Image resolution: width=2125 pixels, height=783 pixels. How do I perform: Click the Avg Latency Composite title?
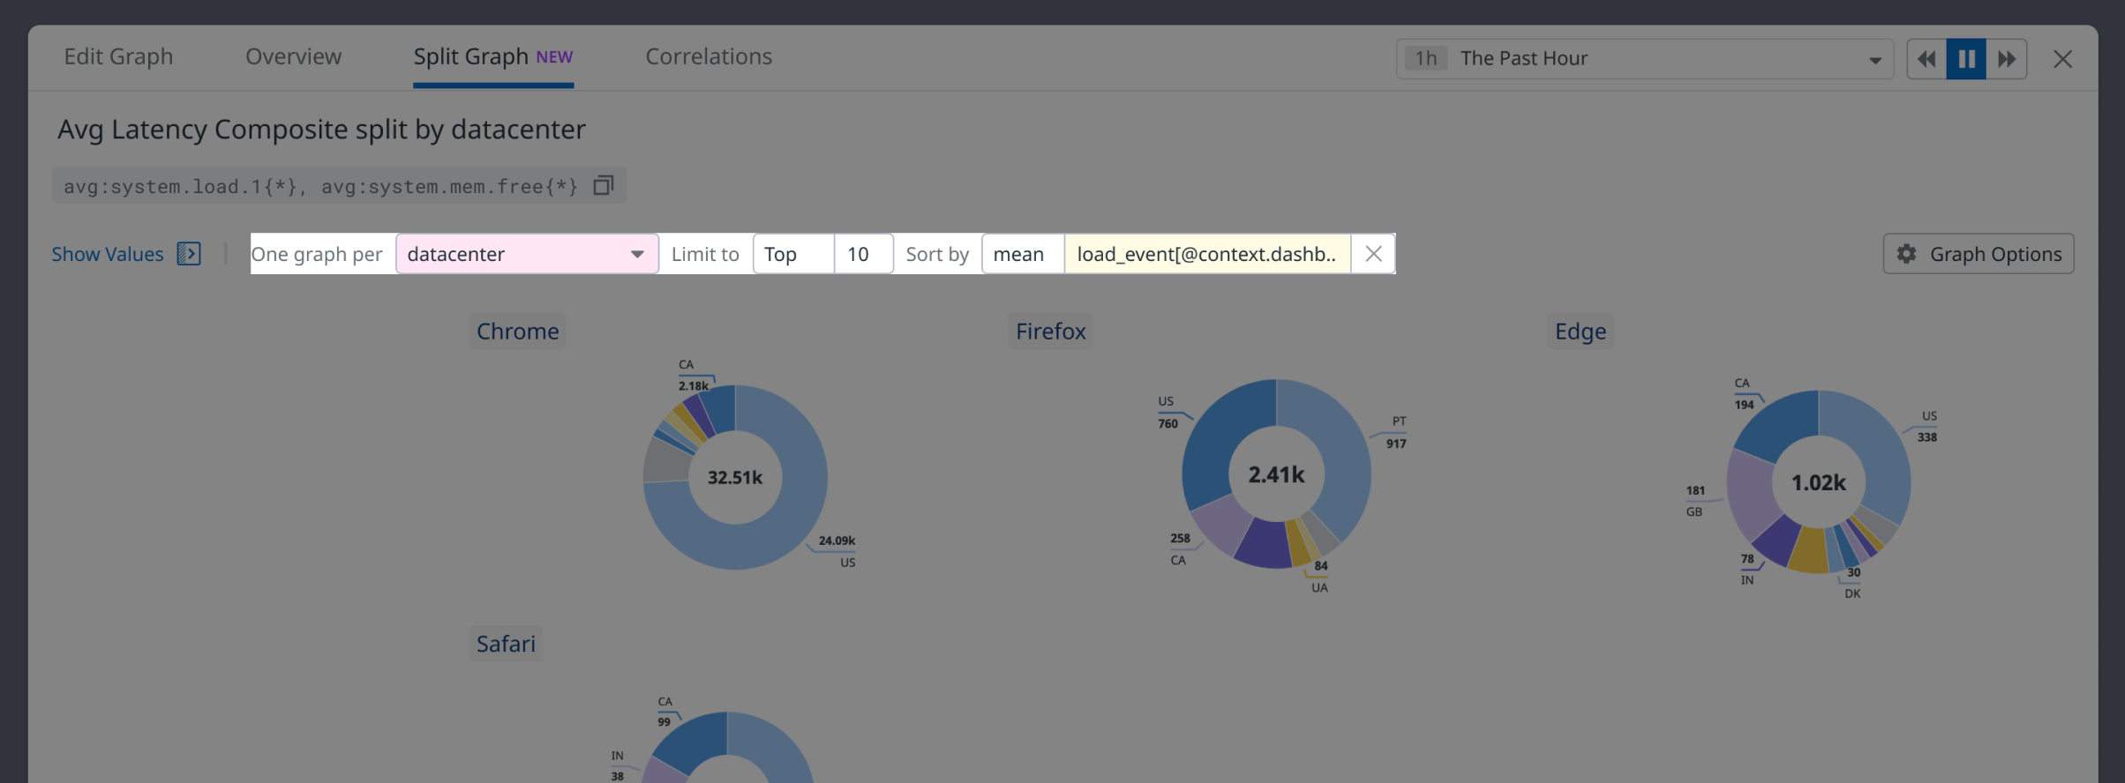coord(321,130)
